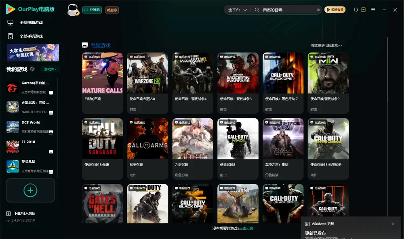Viewport: 404px width, 239px height.
Task: Dismiss the Windows 更新 notification
Action: click(x=393, y=224)
